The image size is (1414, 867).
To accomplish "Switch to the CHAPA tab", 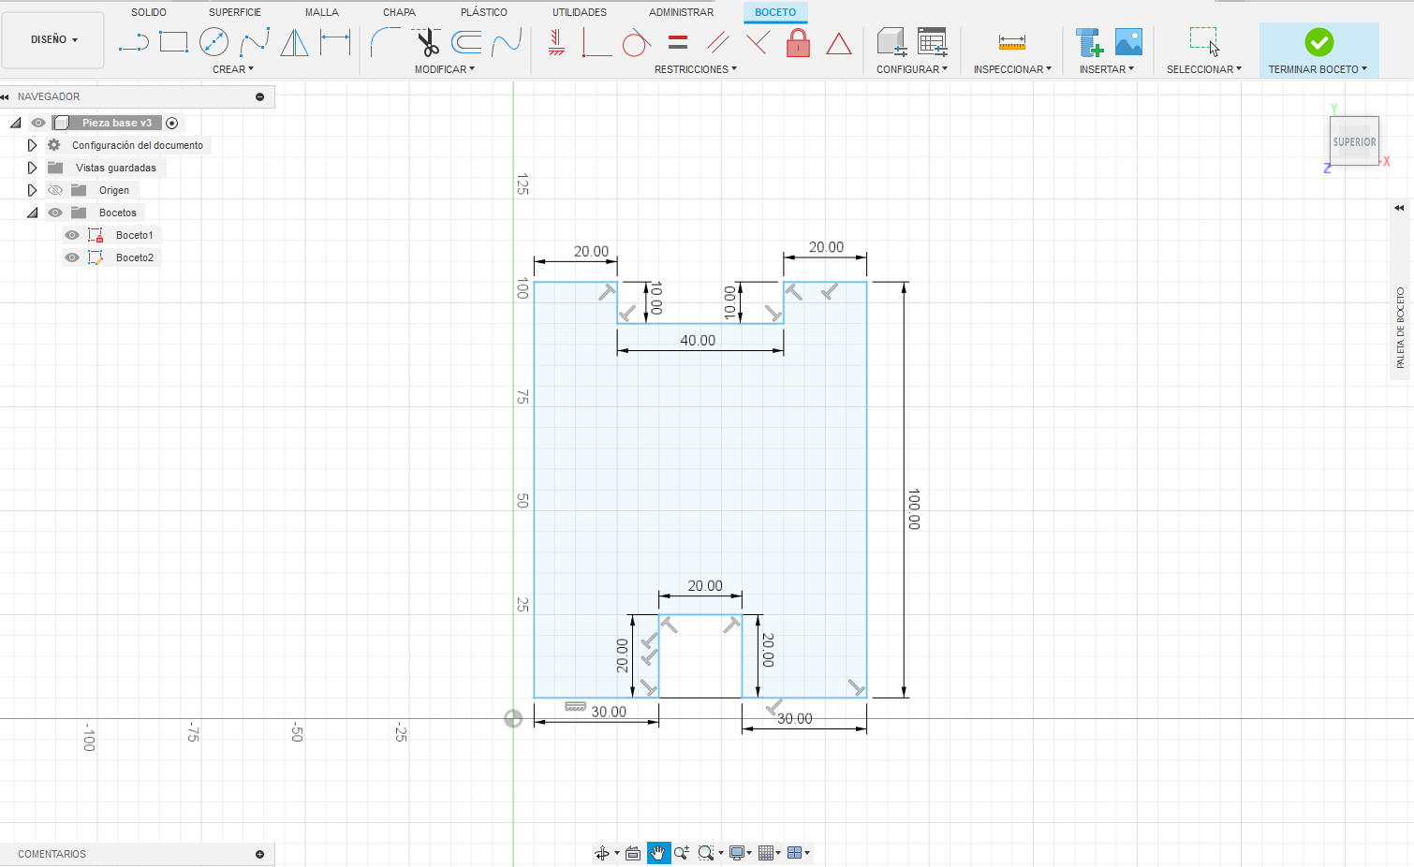I will click(x=400, y=12).
